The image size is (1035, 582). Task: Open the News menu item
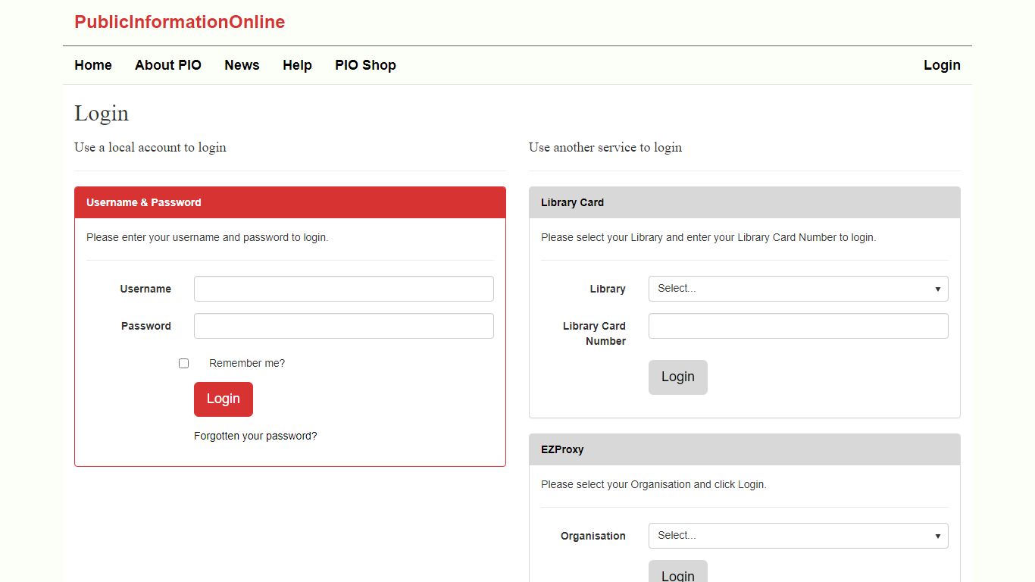tap(242, 65)
